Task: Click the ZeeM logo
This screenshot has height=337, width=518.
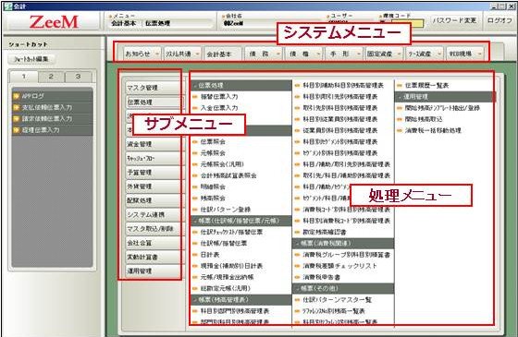Action: 54,22
